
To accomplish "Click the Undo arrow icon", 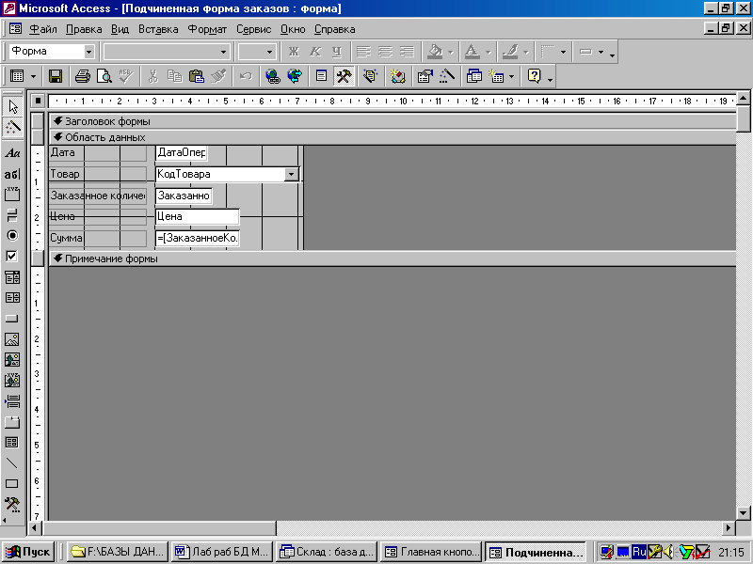I will click(246, 76).
